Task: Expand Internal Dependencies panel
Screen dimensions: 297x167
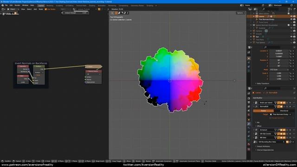Action: pos(265,150)
